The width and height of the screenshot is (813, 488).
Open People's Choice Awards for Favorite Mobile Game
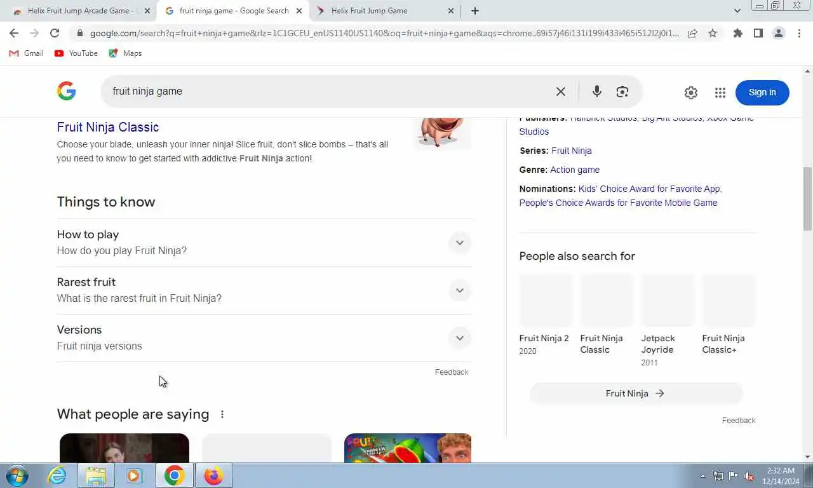coord(618,203)
